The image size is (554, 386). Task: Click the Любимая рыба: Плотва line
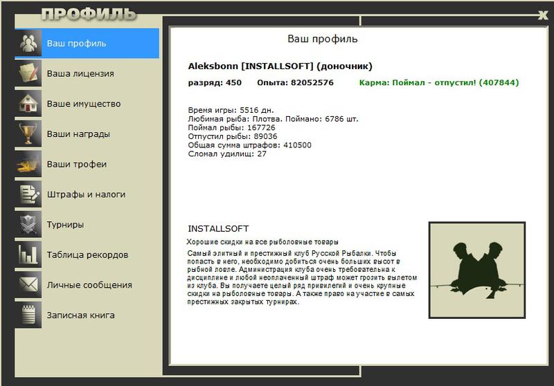(273, 119)
